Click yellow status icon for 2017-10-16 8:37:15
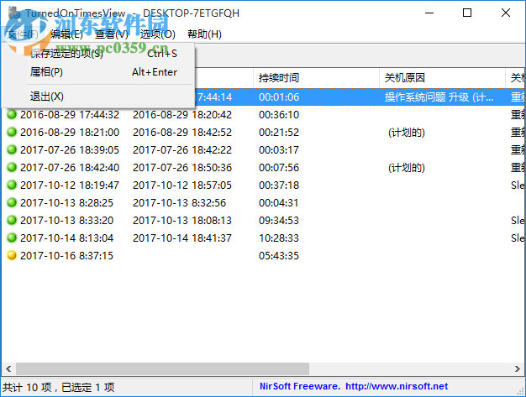This screenshot has height=397, width=526. 12,256
